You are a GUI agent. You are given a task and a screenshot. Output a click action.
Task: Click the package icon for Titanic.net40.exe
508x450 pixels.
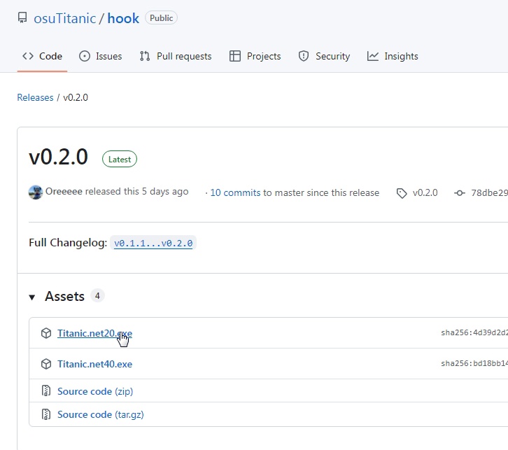pos(46,364)
